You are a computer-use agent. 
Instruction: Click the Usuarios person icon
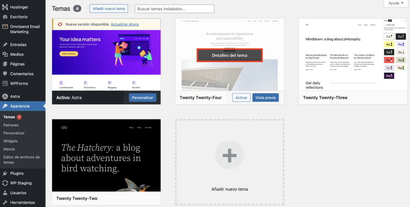[5, 193]
